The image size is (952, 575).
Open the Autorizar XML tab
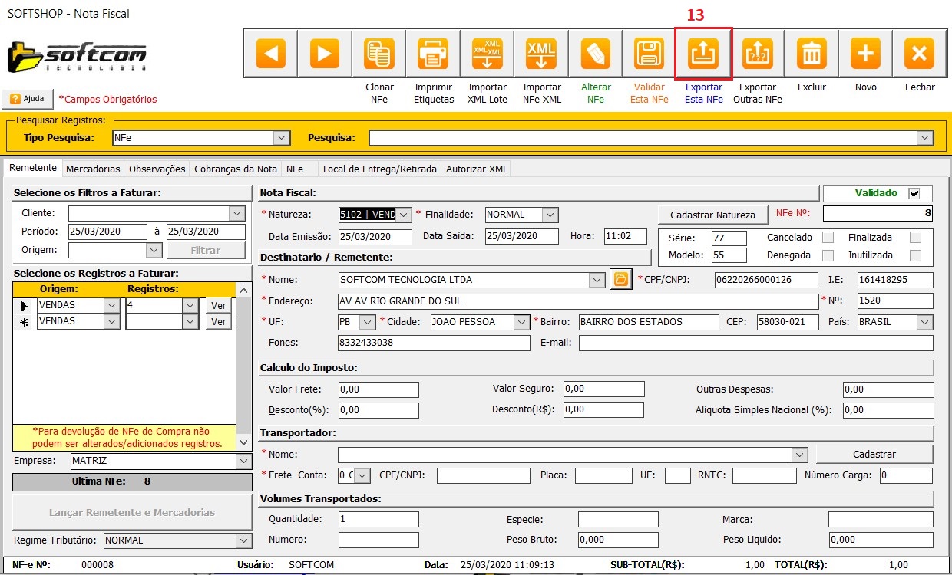click(x=476, y=169)
